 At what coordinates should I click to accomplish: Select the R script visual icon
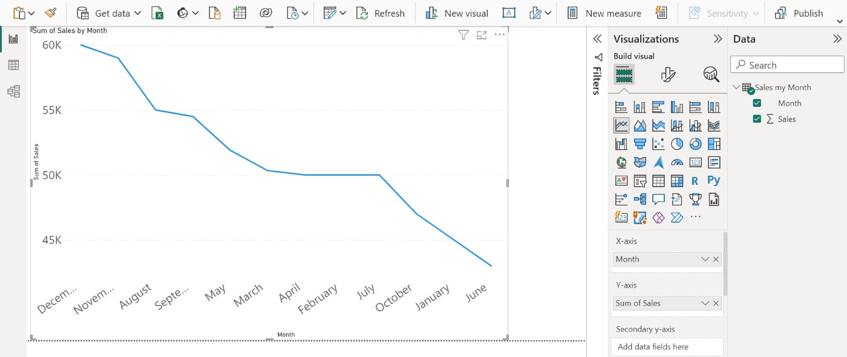point(695,181)
